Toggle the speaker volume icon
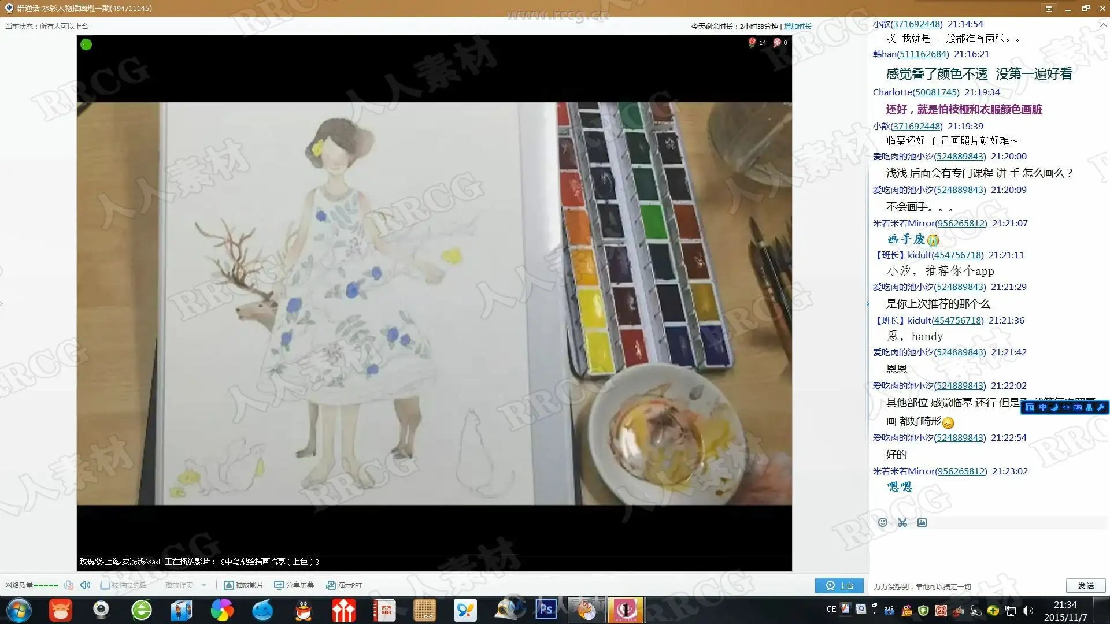This screenshot has height=624, width=1110. tap(85, 585)
